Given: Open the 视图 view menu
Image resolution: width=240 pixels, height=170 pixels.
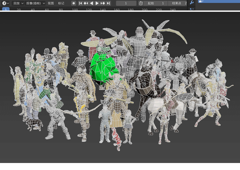Looking at the screenshot, I should point(51,3).
